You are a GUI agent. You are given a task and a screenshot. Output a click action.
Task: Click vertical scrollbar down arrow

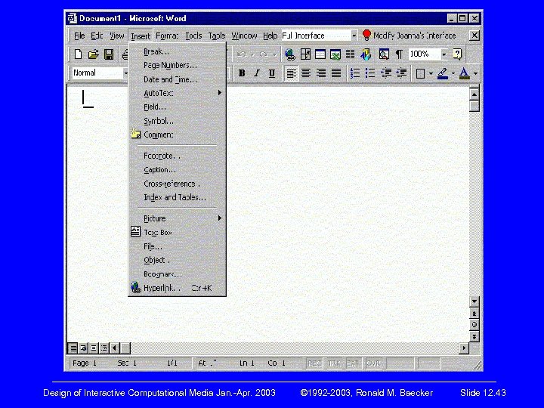[x=474, y=301]
